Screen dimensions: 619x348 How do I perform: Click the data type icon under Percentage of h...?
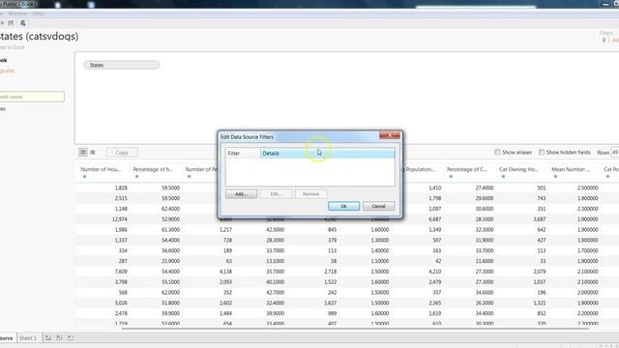(136, 176)
